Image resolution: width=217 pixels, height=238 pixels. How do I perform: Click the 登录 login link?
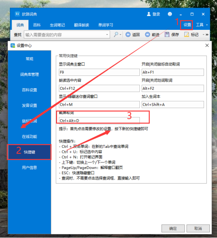(156, 14)
